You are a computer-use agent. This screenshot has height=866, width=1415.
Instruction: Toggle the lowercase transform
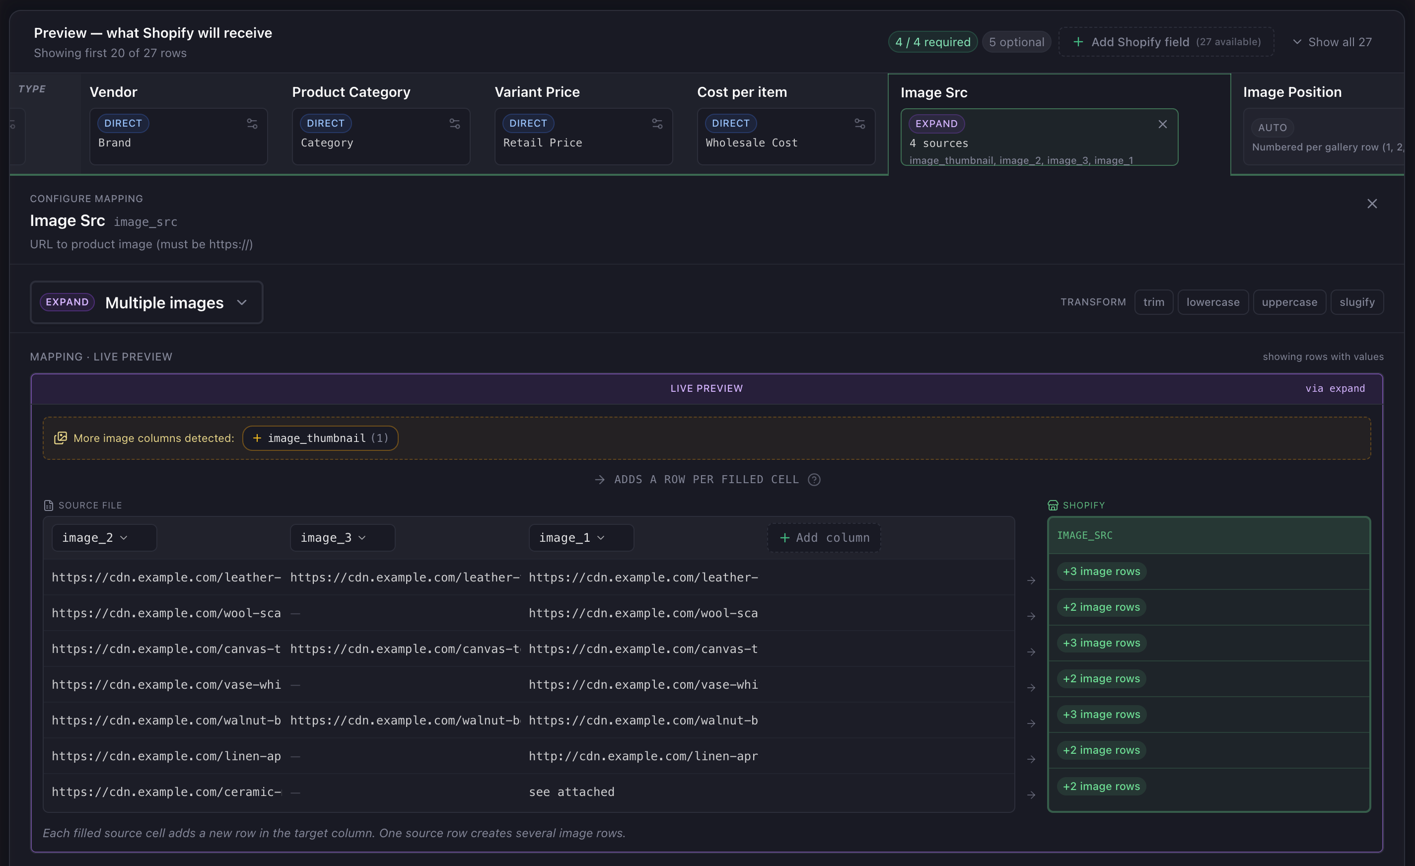tap(1213, 302)
